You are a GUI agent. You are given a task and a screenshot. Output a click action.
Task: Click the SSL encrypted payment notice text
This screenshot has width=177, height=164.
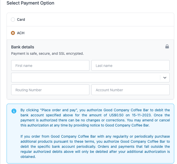pos(47,53)
